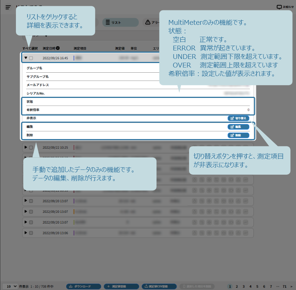
Task: Click the swap-arrows icon in the green-bar 13:07 row
Action: point(216,222)
